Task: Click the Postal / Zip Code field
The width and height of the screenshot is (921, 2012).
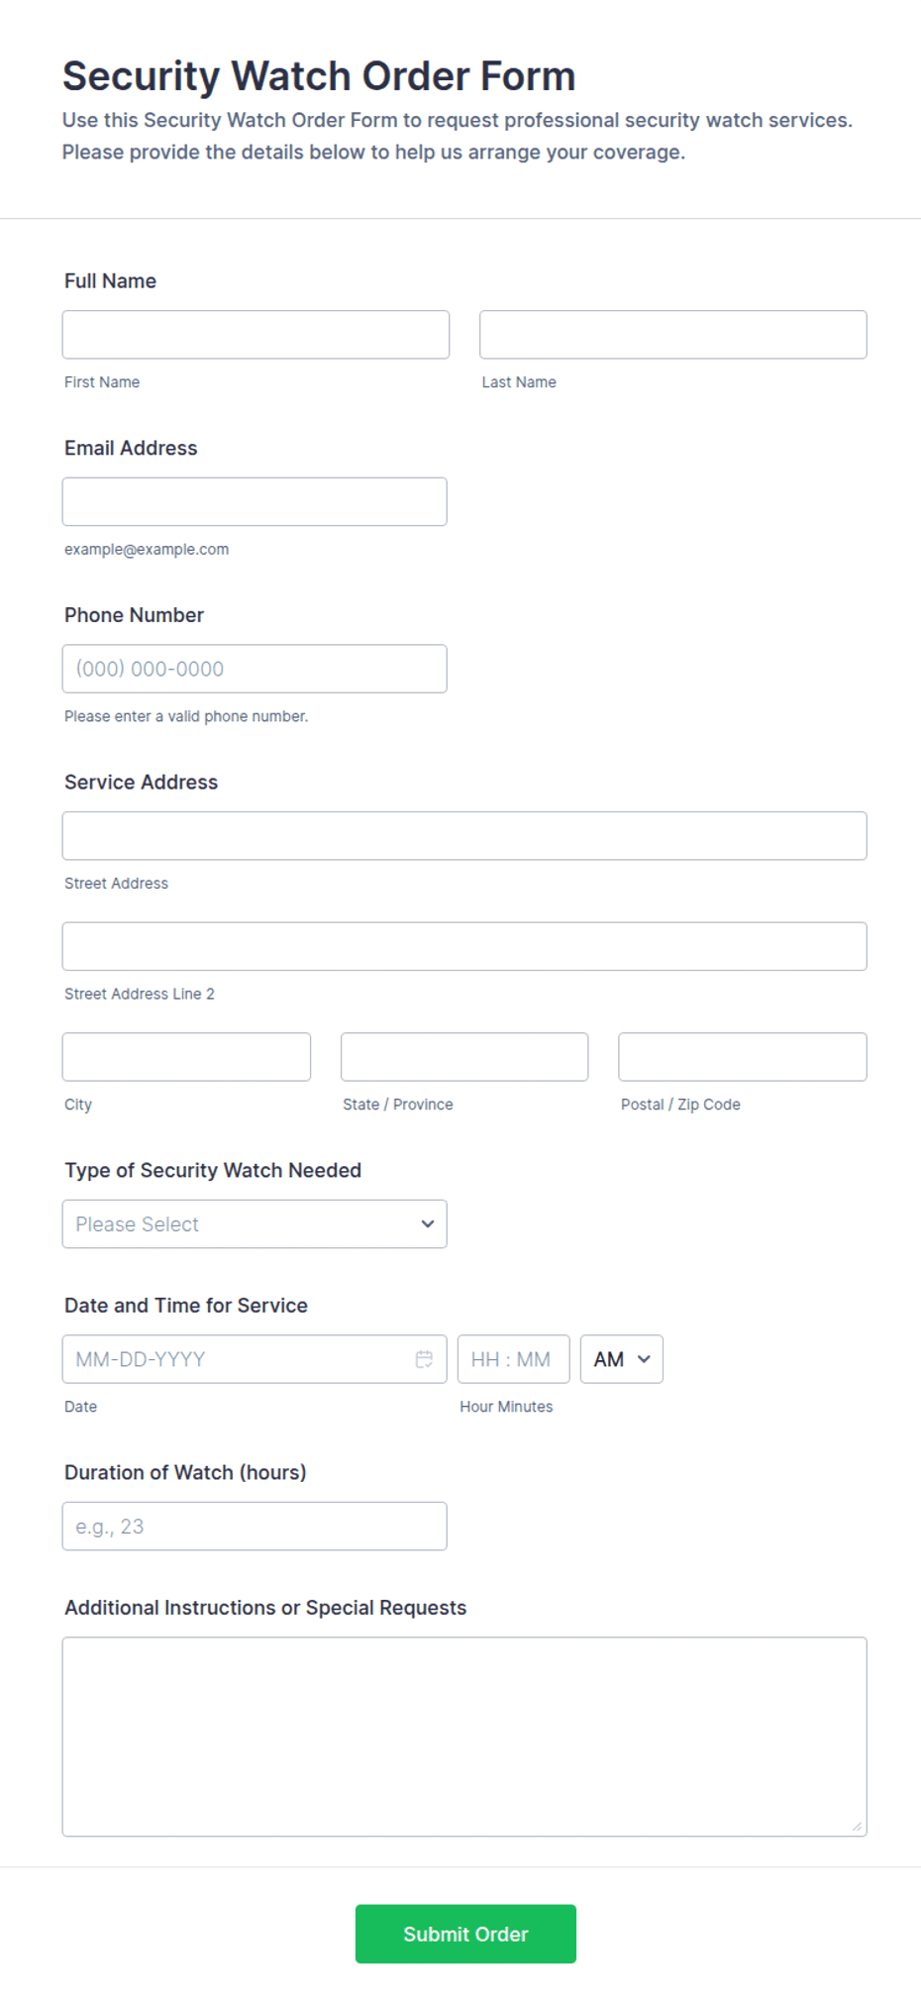Action: 743,1057
